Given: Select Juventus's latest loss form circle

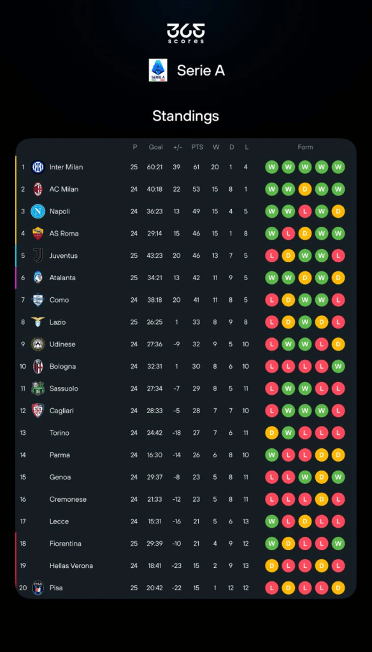Looking at the screenshot, I should pyautogui.click(x=338, y=255).
